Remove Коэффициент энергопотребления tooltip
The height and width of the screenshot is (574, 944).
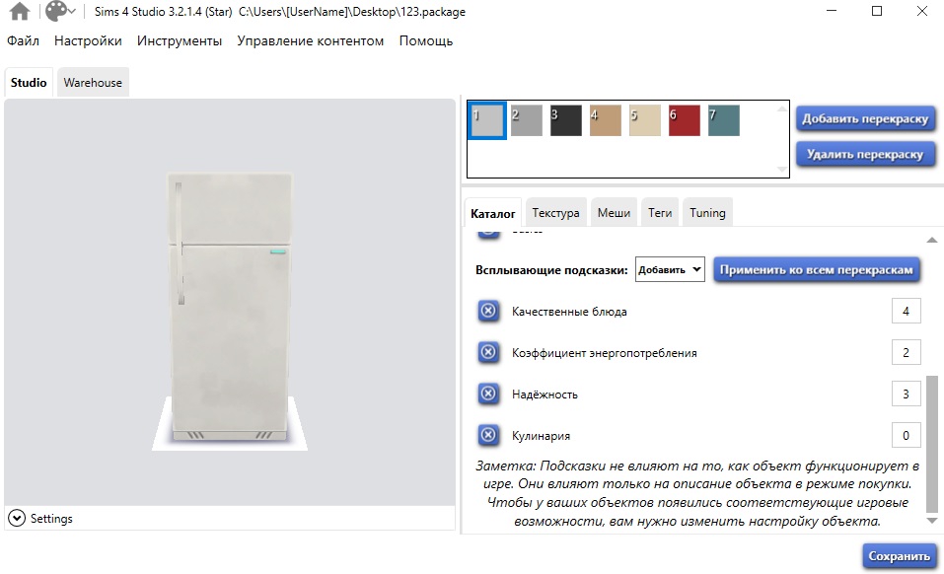pos(488,352)
